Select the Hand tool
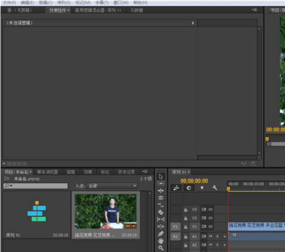The width and height of the screenshot is (285, 252). pyautogui.click(x=160, y=241)
